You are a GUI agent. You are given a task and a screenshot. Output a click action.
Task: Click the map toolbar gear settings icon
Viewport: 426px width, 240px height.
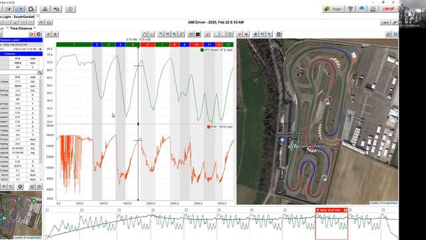[x=278, y=34]
